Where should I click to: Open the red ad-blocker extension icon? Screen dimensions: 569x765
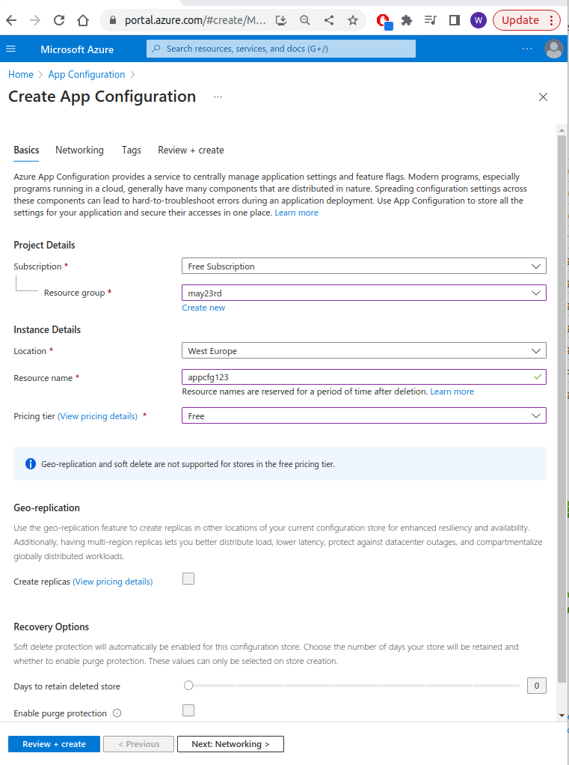coord(384,21)
